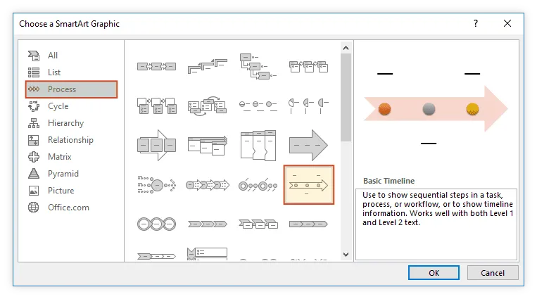This screenshot has width=537, height=299.
Task: Click the Cycle category icon
Action: click(x=34, y=106)
